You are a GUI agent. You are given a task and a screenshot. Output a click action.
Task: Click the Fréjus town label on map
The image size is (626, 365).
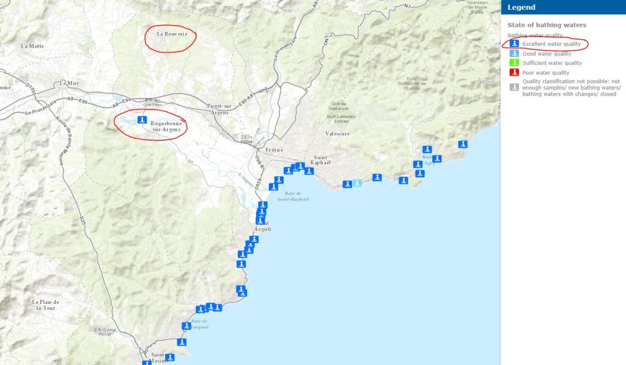tap(274, 150)
